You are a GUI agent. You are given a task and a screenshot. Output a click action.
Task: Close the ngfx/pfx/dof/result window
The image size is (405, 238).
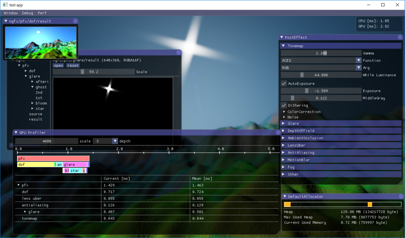tap(75, 21)
